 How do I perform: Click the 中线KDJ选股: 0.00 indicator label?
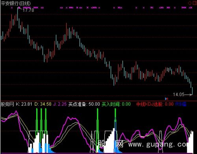[x=155, y=104]
